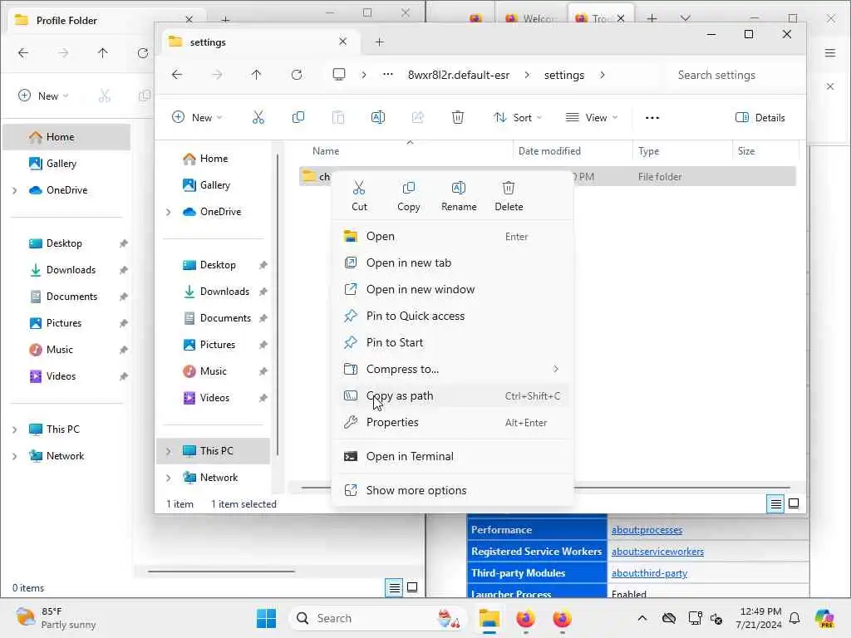Click the Delete trash icon in settings toolbar
The image size is (851, 638).
point(458,118)
